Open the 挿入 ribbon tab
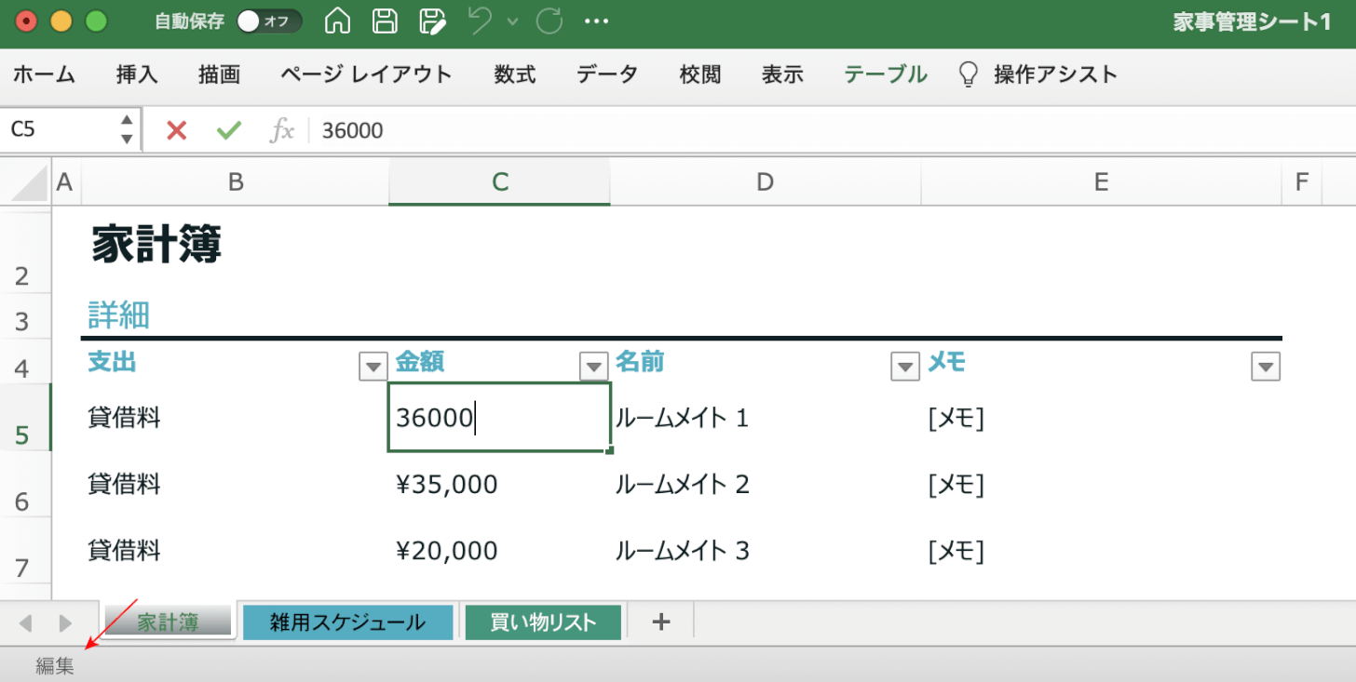 click(137, 74)
